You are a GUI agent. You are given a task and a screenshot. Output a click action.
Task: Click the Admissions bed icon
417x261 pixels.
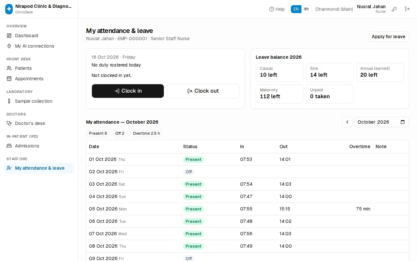[x=9, y=146]
